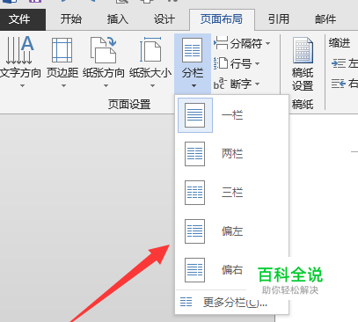Click the 分栏 columns icon
This screenshot has height=322, width=358.
click(193, 50)
